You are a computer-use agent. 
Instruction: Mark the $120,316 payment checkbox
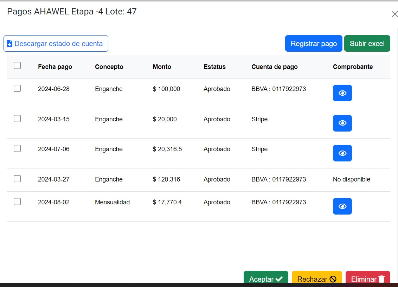[x=17, y=179]
